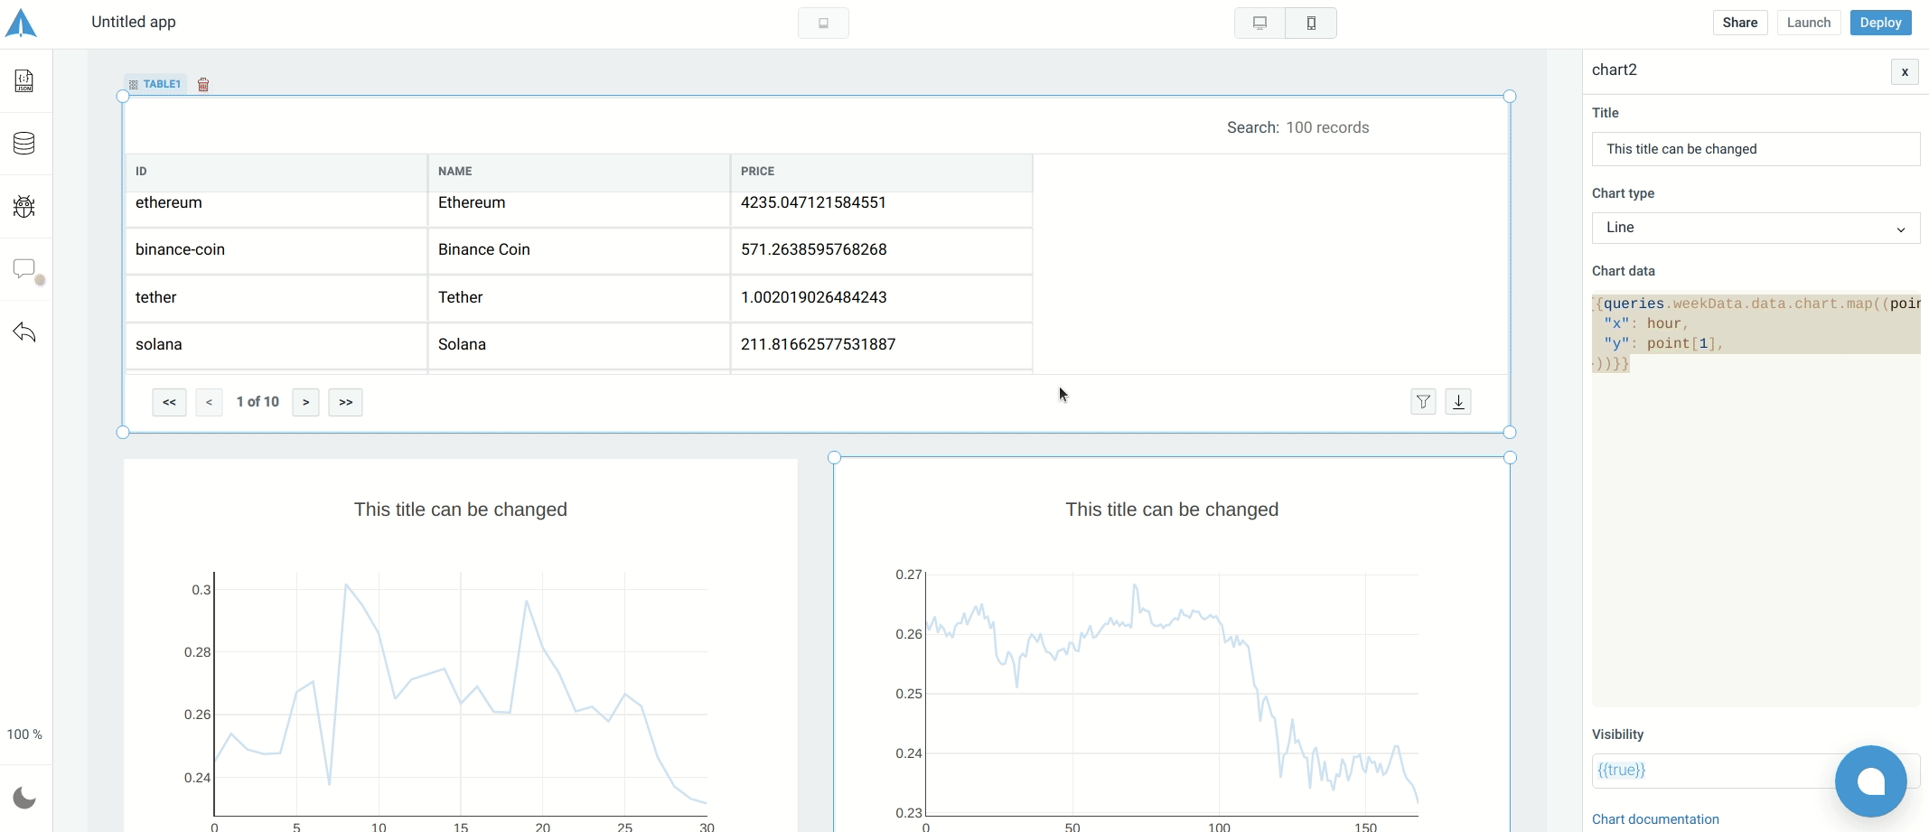Click the Share button
Screen dimensions: 1929x832
tap(1739, 23)
